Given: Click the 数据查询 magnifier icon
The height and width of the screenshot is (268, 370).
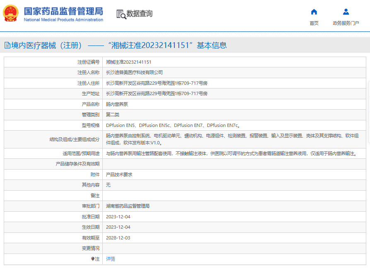Looking at the screenshot, I should pyautogui.click(x=121, y=14).
